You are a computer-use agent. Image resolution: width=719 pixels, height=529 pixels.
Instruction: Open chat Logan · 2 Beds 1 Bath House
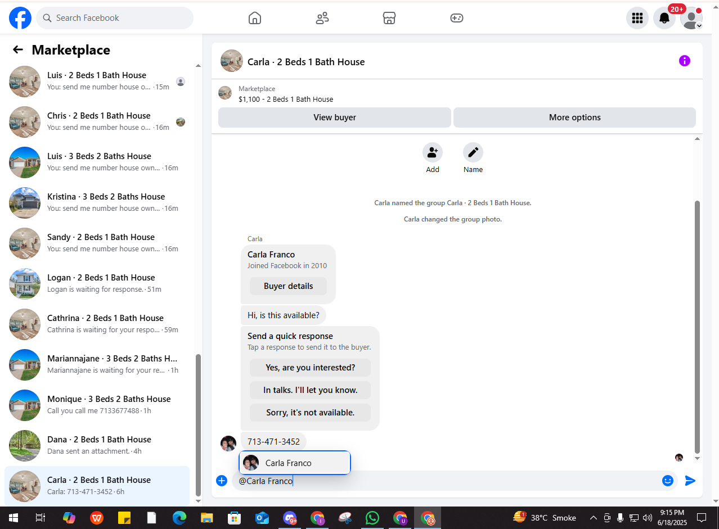click(97, 284)
